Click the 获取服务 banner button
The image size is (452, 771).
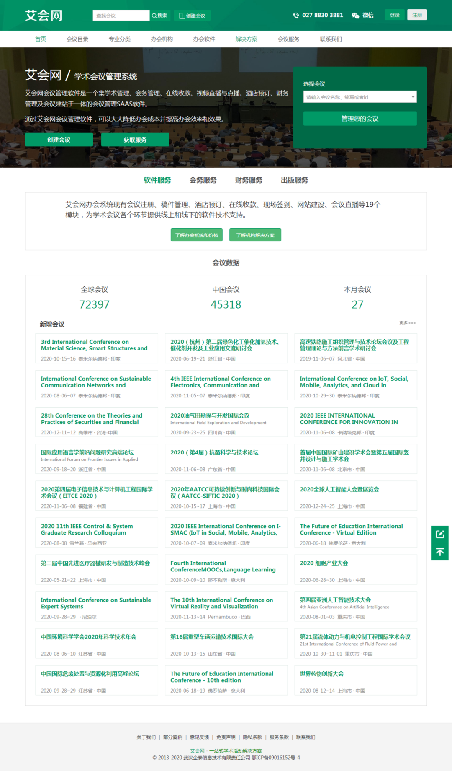[x=135, y=140]
